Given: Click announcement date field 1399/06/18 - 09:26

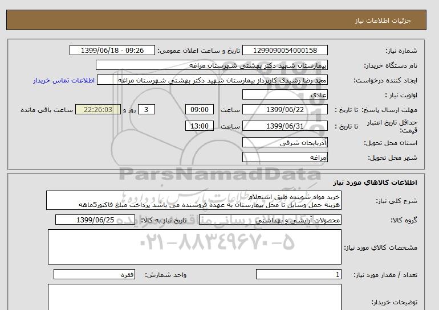Looking at the screenshot, I should pos(112,50).
